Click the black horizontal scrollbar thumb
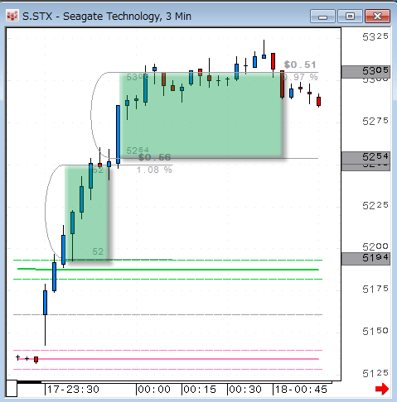Viewport: 397px width, 402px height. click(x=29, y=382)
